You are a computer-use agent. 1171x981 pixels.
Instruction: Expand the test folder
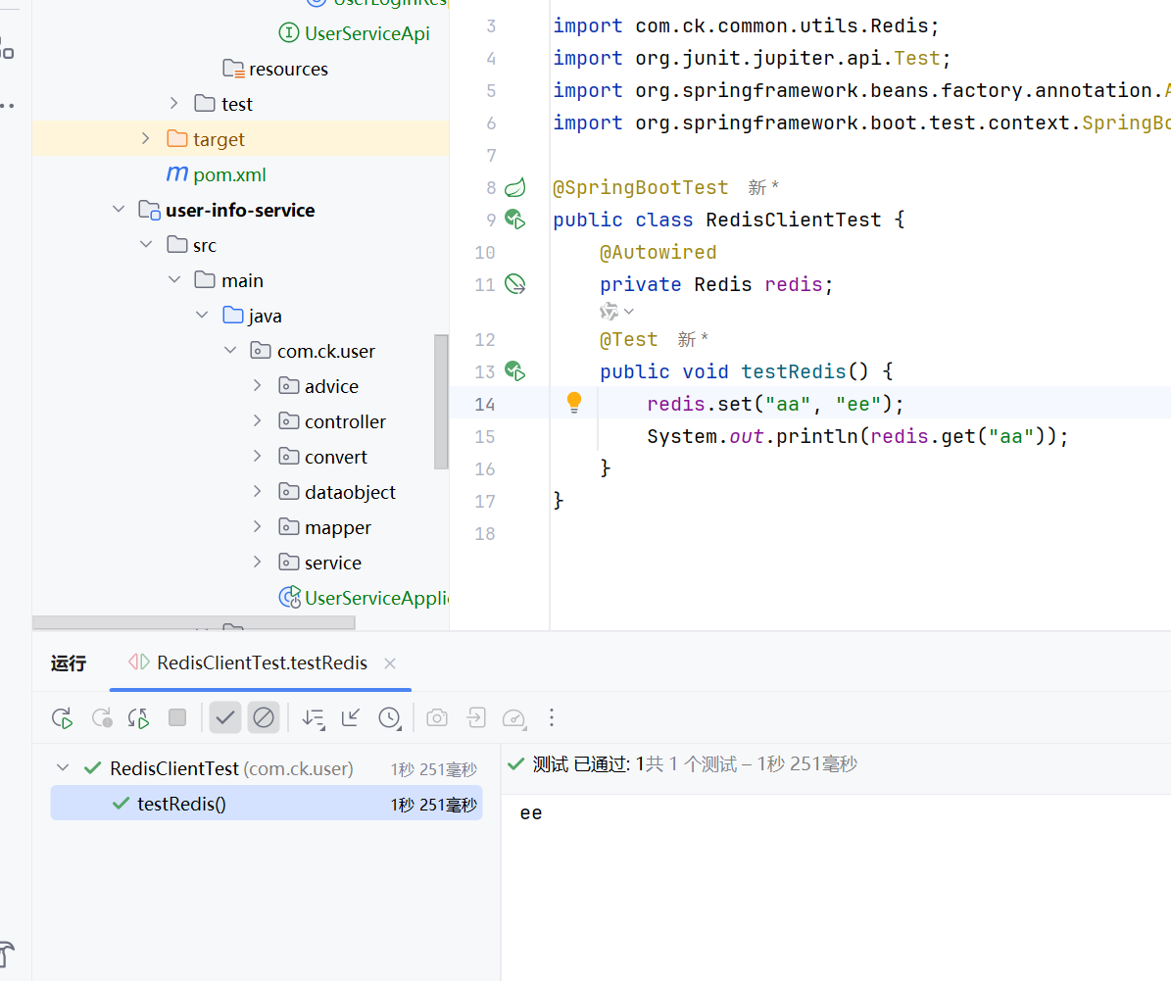pos(174,103)
